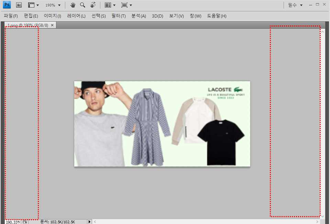Open the 3D(D) menu
Image resolution: width=330 pixels, height=224 pixels.
[x=157, y=16]
